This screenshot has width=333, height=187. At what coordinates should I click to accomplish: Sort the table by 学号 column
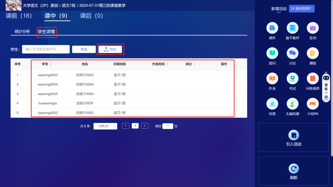[x=51, y=64]
